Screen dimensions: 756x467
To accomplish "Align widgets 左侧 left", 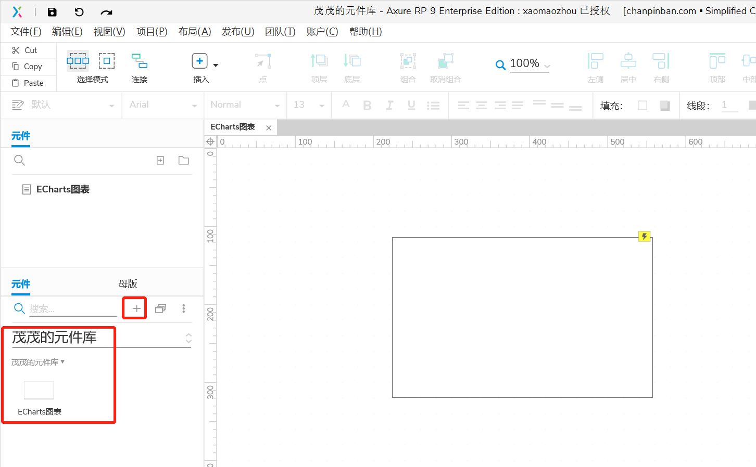I will click(x=596, y=61).
